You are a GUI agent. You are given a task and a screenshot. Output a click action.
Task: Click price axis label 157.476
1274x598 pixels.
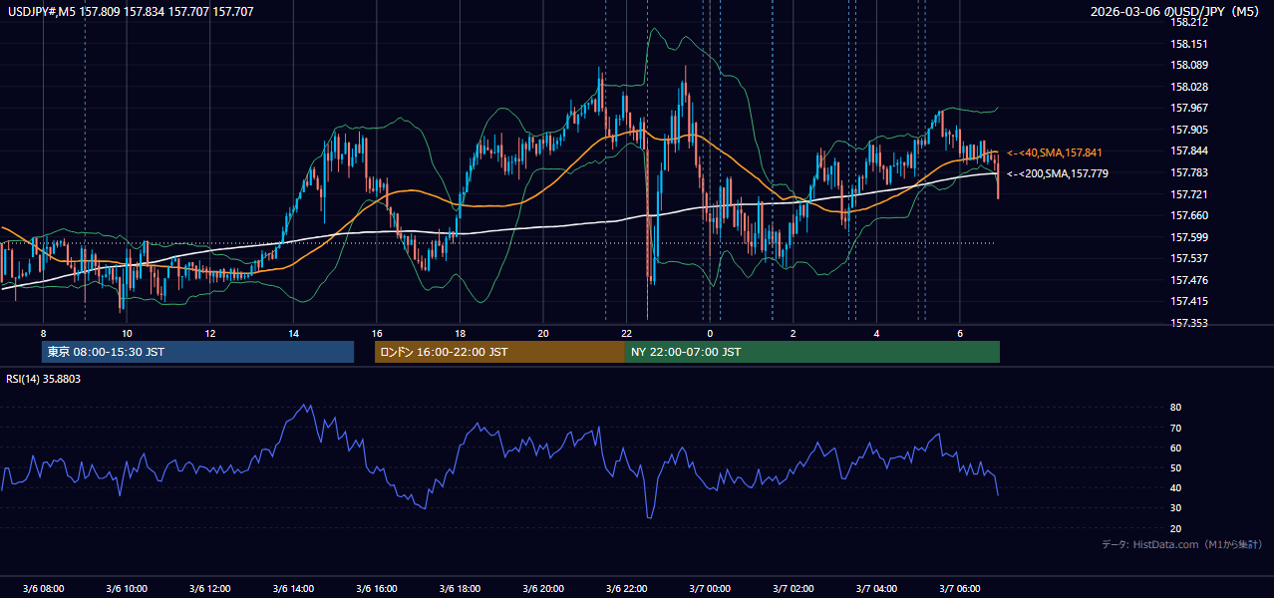tap(1190, 280)
